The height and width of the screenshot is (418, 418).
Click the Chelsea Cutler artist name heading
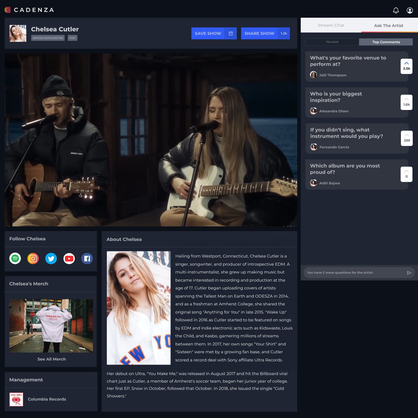point(55,29)
